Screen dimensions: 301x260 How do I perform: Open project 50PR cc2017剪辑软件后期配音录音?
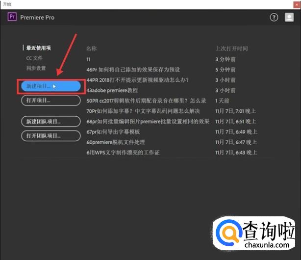146,101
